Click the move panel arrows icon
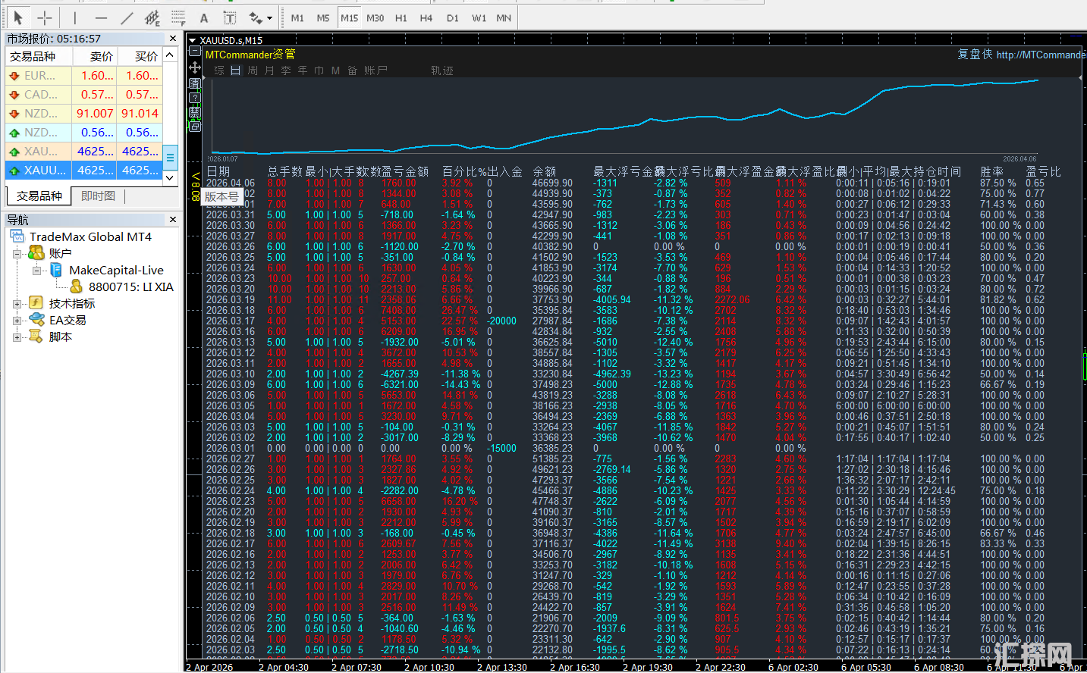 pos(195,67)
